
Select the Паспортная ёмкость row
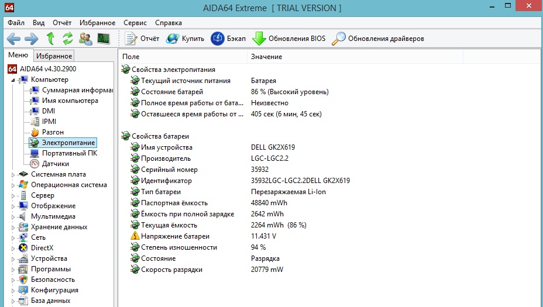[x=174, y=203]
